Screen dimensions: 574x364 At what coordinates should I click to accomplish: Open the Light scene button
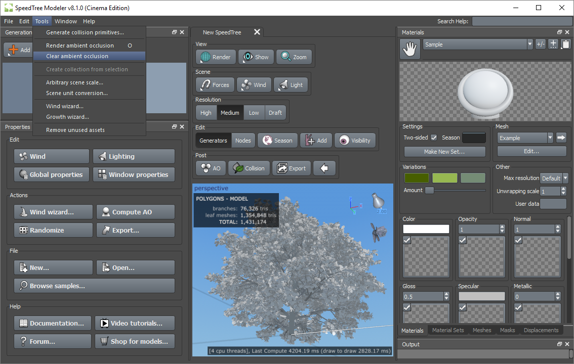[x=291, y=85]
